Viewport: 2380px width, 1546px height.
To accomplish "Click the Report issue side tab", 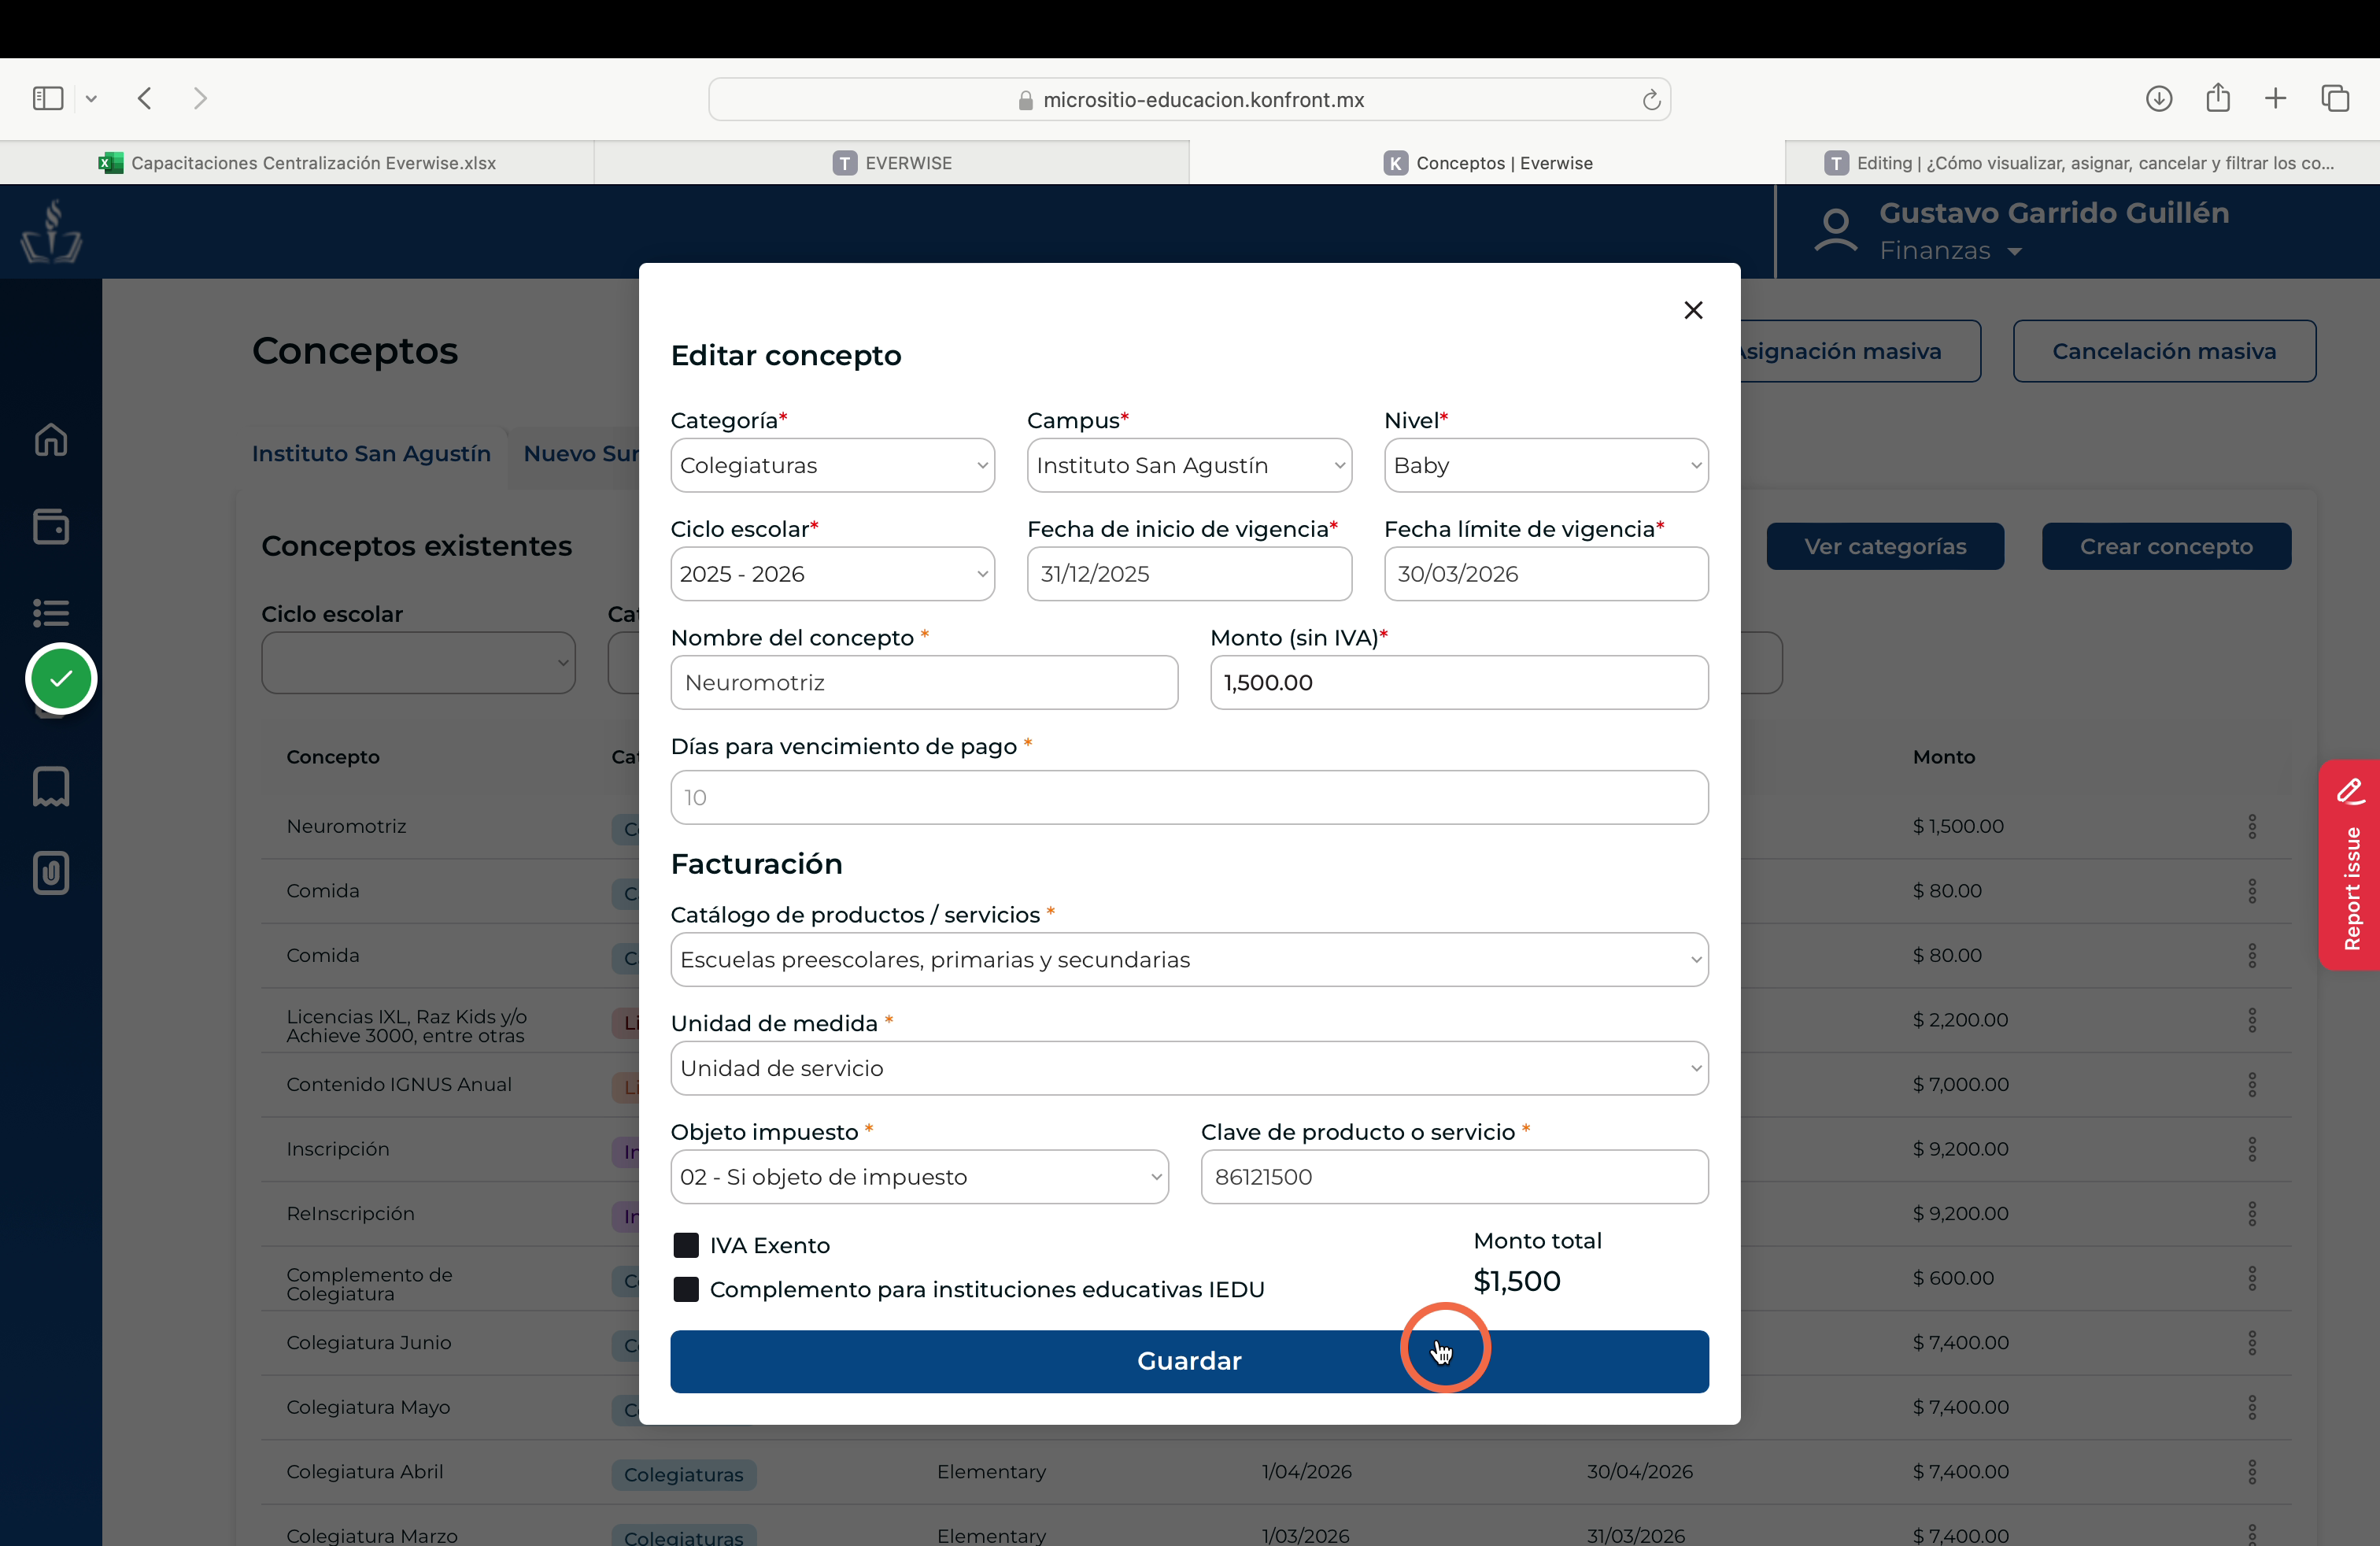I will pyautogui.click(x=2349, y=864).
